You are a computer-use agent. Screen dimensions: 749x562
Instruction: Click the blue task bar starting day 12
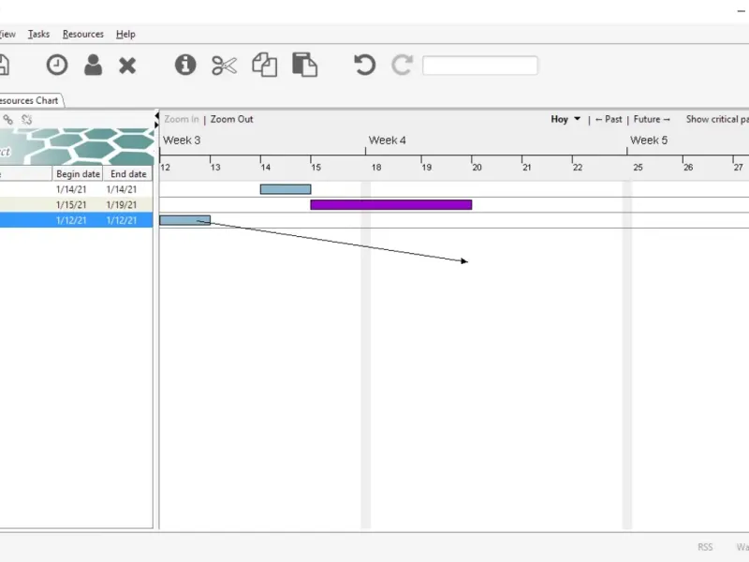[x=184, y=220]
